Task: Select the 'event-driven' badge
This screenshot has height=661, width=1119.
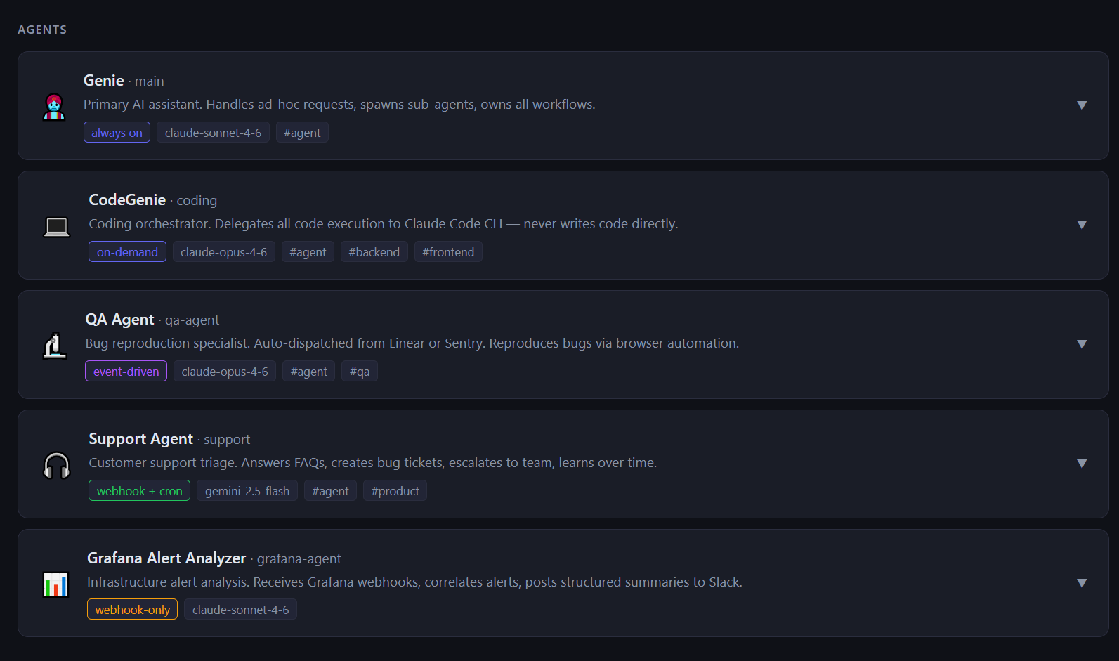Action: click(x=126, y=372)
